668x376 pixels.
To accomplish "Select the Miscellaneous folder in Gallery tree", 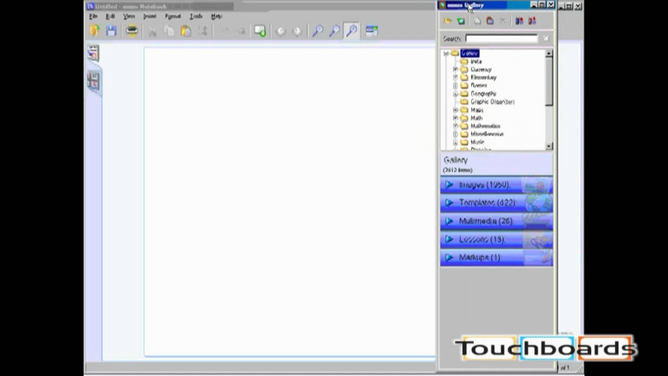I will 487,134.
